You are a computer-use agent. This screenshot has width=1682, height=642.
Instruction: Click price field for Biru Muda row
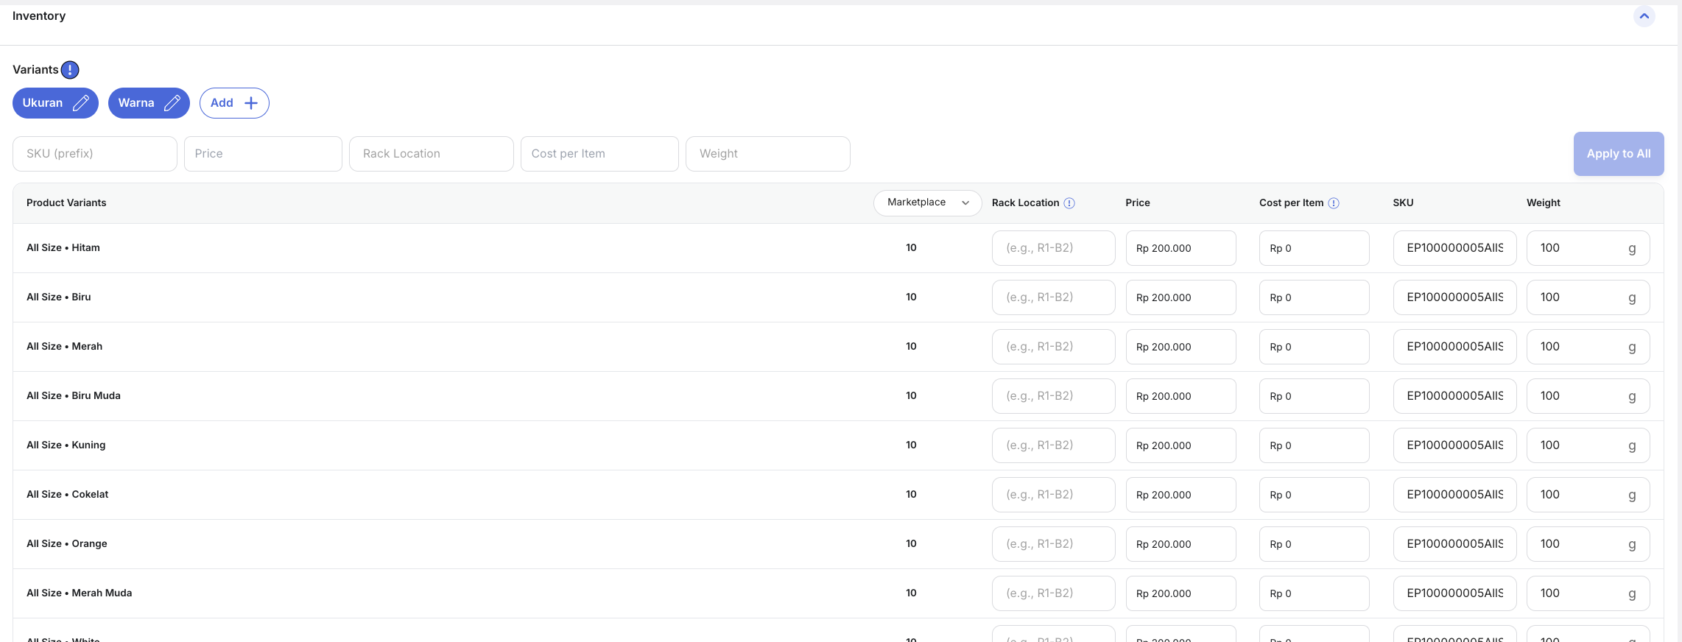pyautogui.click(x=1181, y=396)
